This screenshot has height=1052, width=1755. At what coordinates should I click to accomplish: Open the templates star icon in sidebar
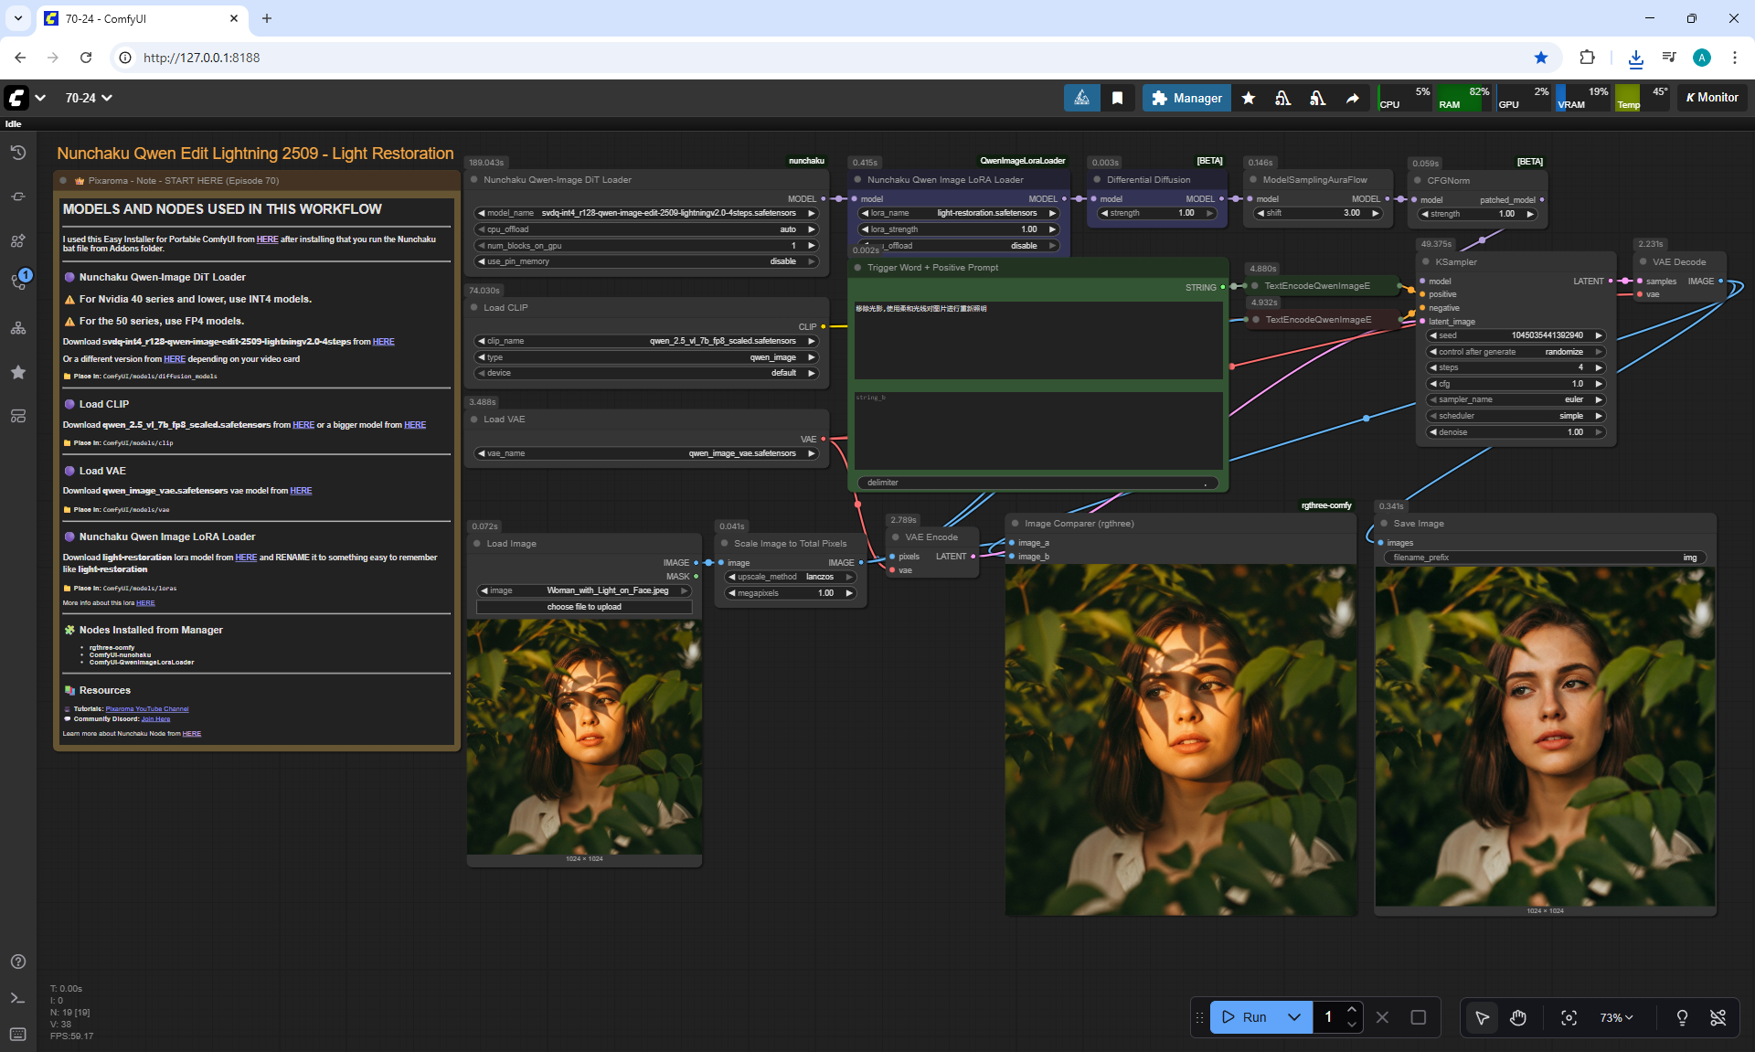18,372
